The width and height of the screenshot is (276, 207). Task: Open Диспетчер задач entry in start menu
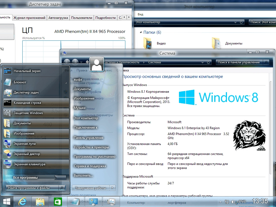(x=36, y=92)
